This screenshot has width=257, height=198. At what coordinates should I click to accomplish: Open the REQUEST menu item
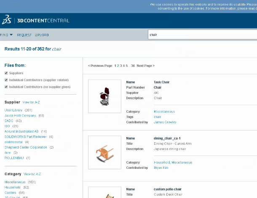(24, 35)
